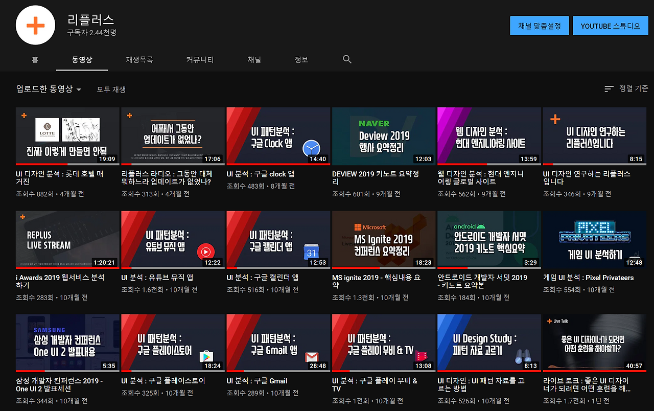The height and width of the screenshot is (411, 654).
Task: Open the 구글 Gmail 앱 thumbnail
Action: pos(278,343)
